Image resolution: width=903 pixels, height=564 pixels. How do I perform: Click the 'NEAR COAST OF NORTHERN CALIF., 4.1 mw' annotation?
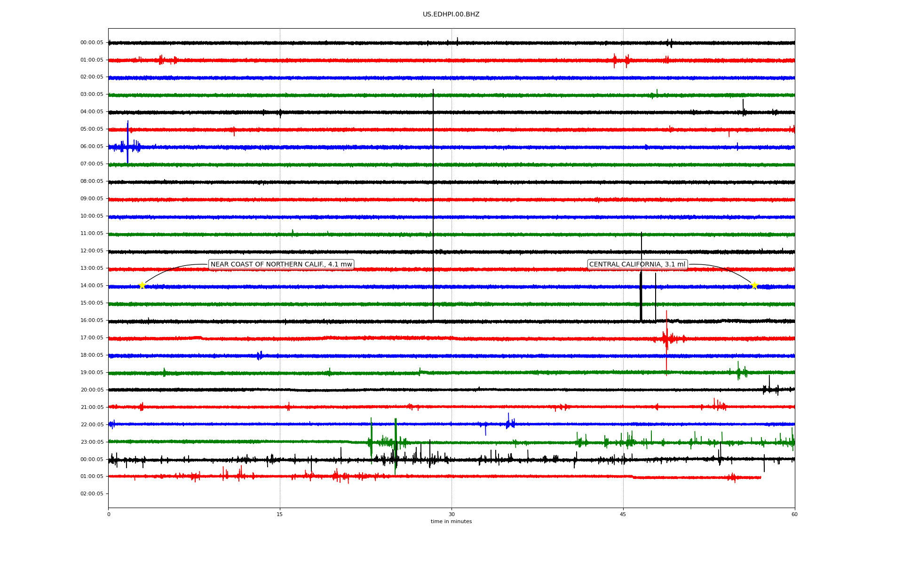[x=281, y=265]
